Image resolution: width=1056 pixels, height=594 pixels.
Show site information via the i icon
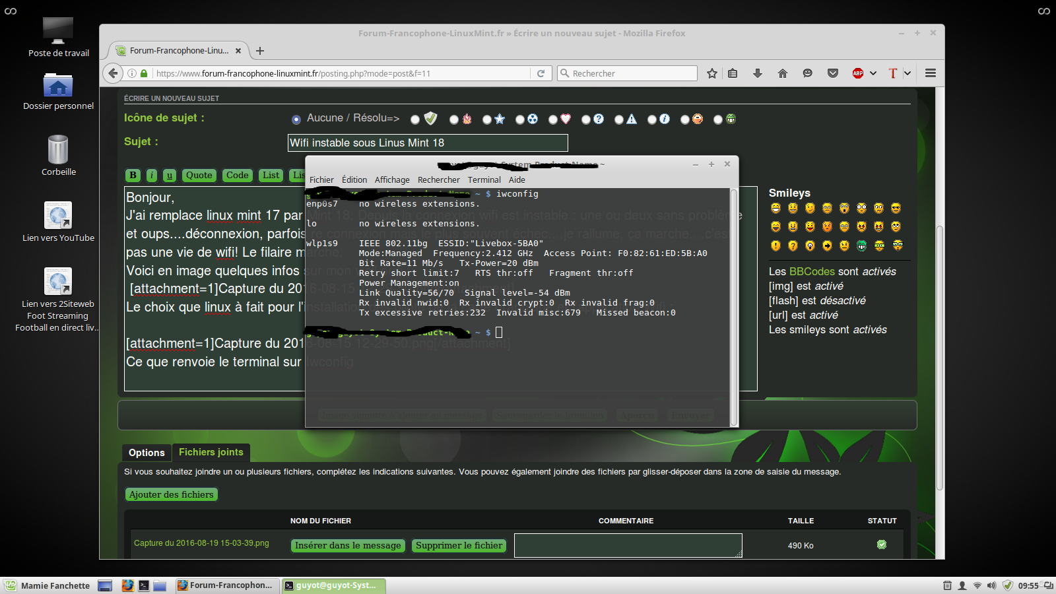[132, 73]
